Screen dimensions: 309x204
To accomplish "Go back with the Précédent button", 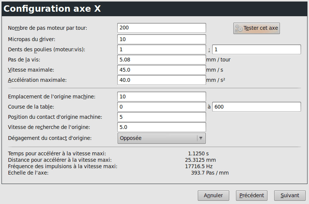I will click(252, 196).
